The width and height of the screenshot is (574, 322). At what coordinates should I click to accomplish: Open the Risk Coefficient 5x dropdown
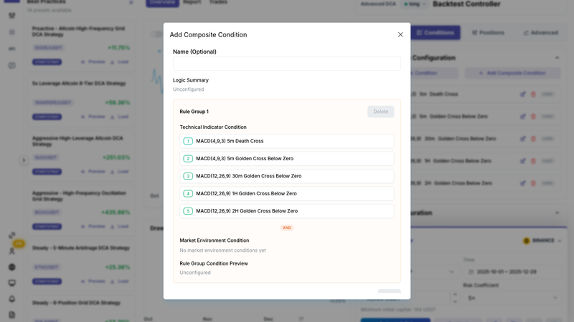click(512, 298)
